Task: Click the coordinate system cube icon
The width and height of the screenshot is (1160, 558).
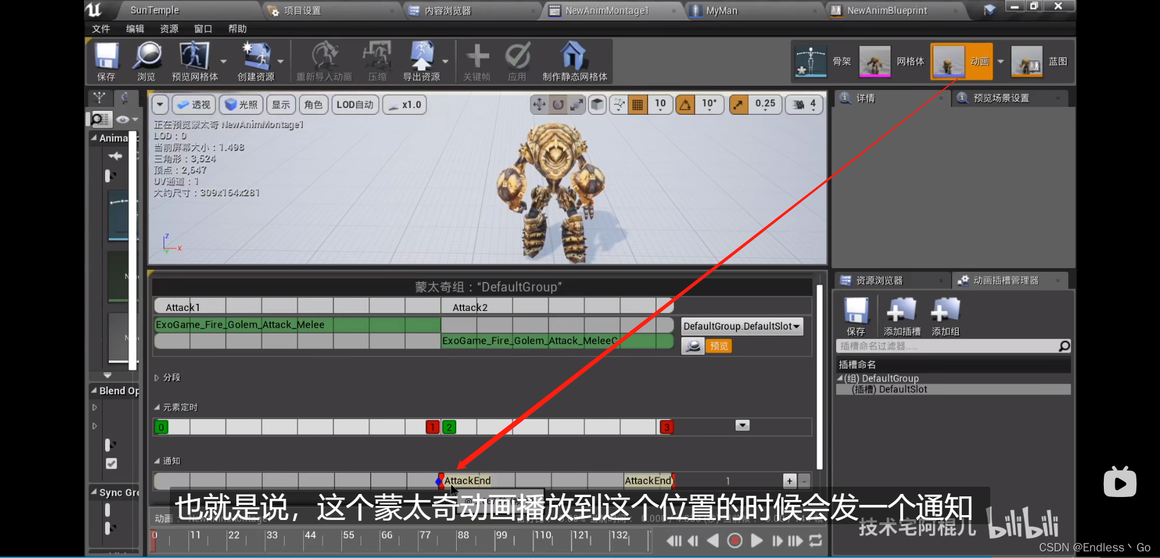Action: click(x=598, y=104)
